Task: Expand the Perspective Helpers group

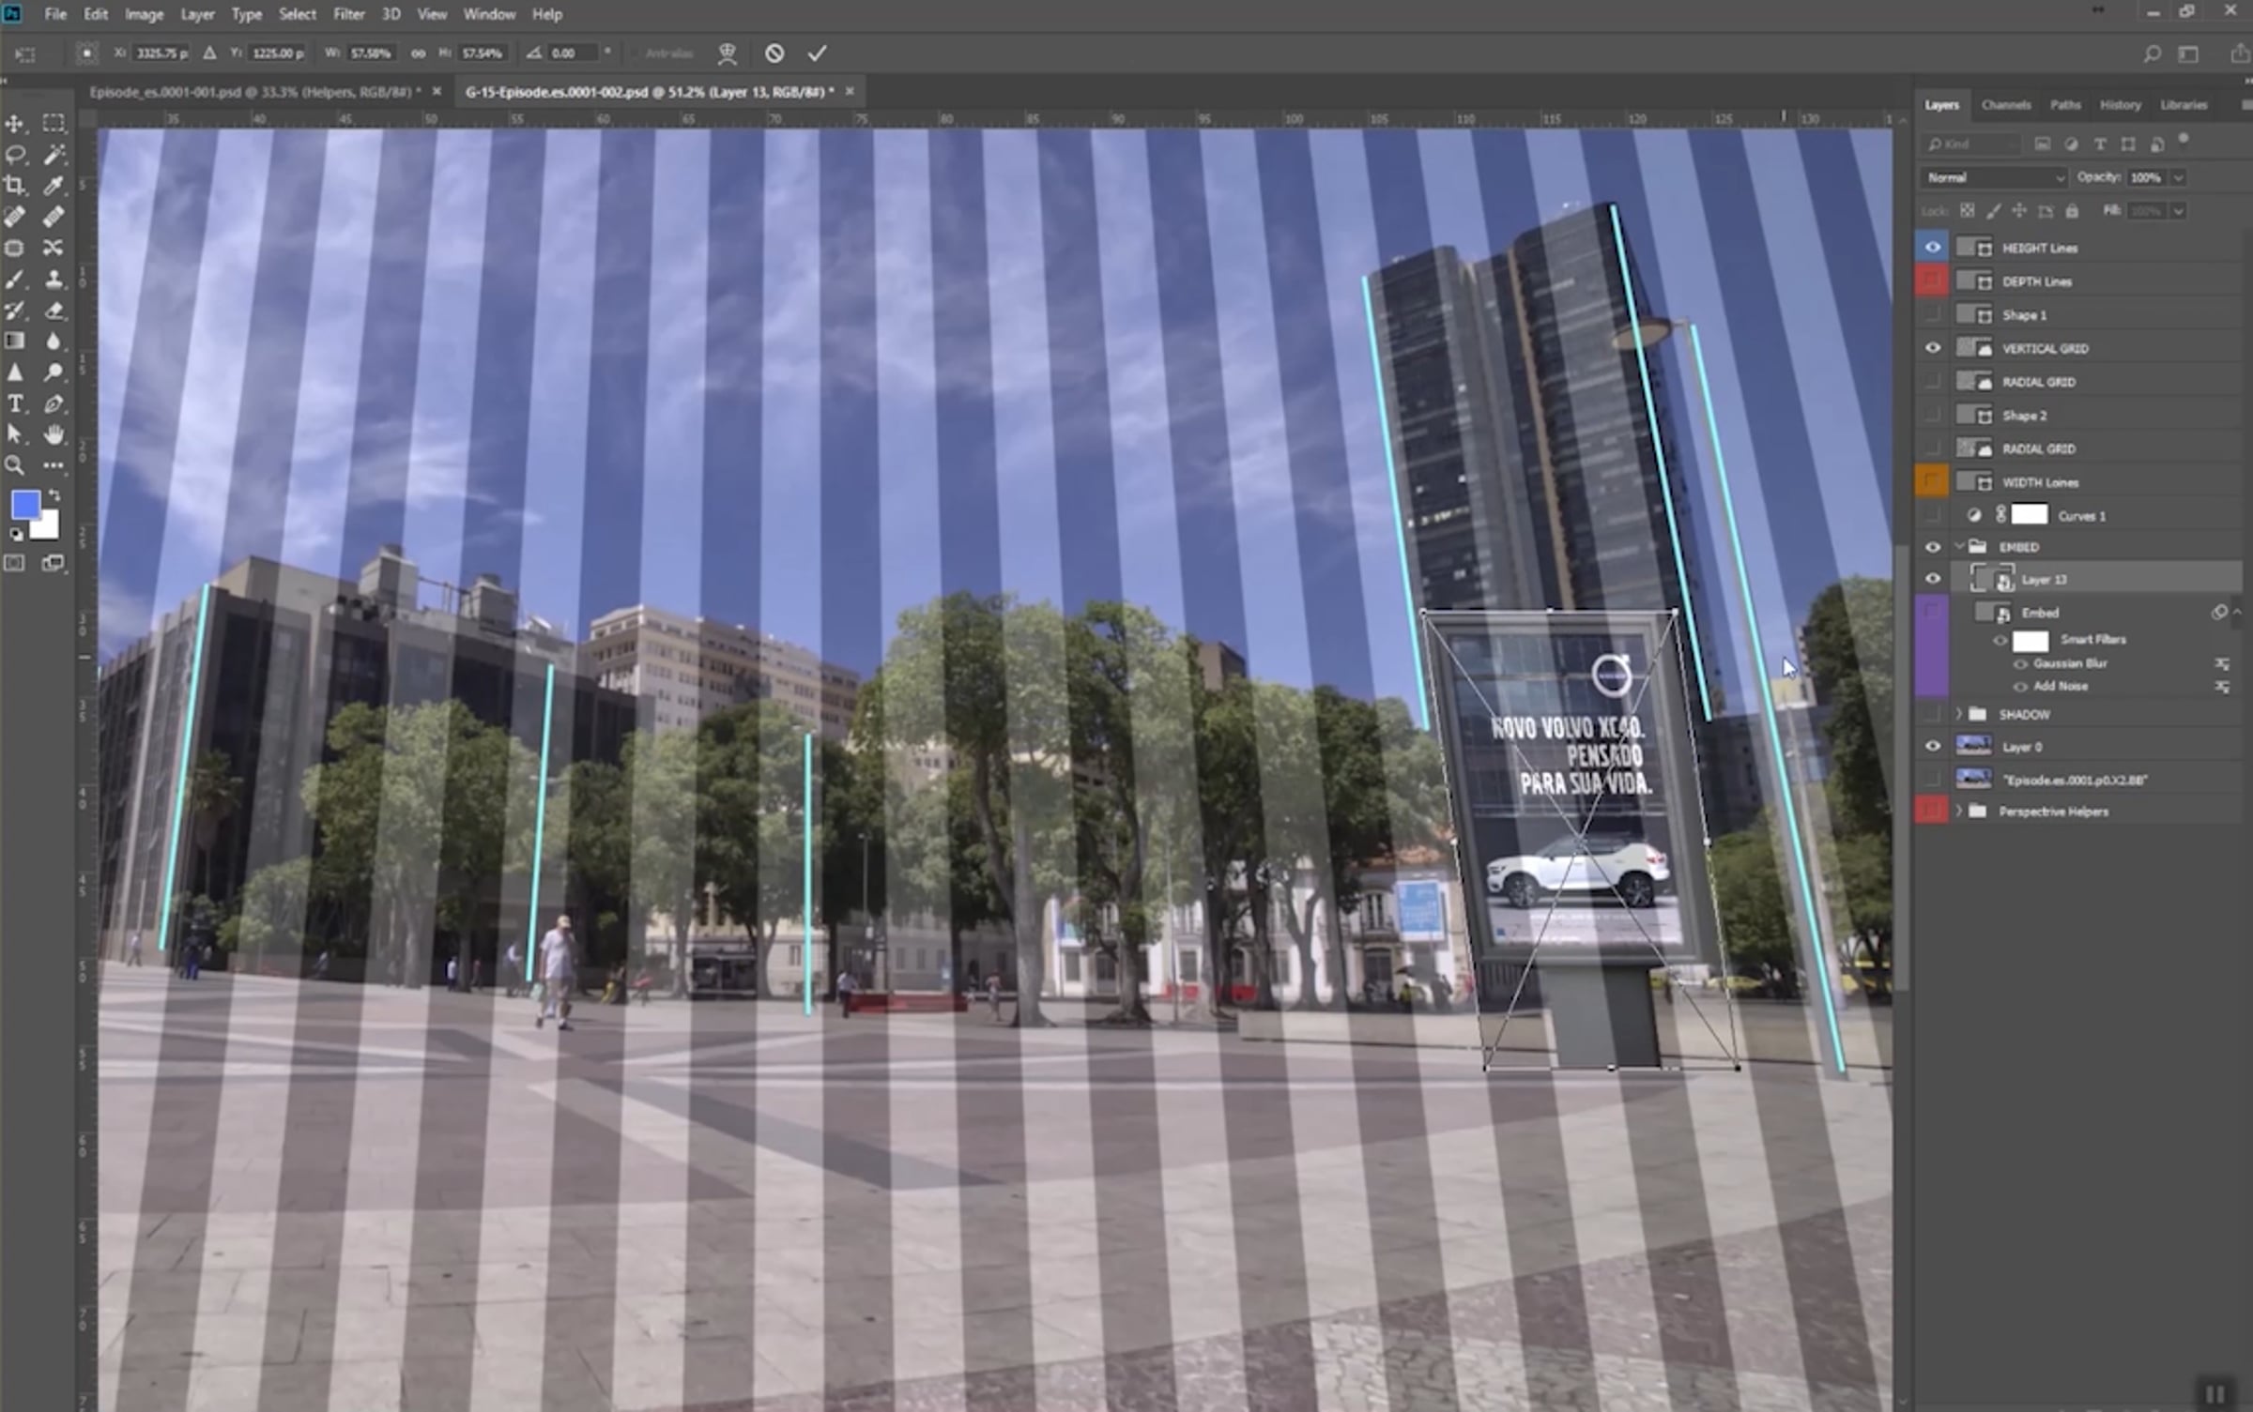Action: tap(1959, 812)
